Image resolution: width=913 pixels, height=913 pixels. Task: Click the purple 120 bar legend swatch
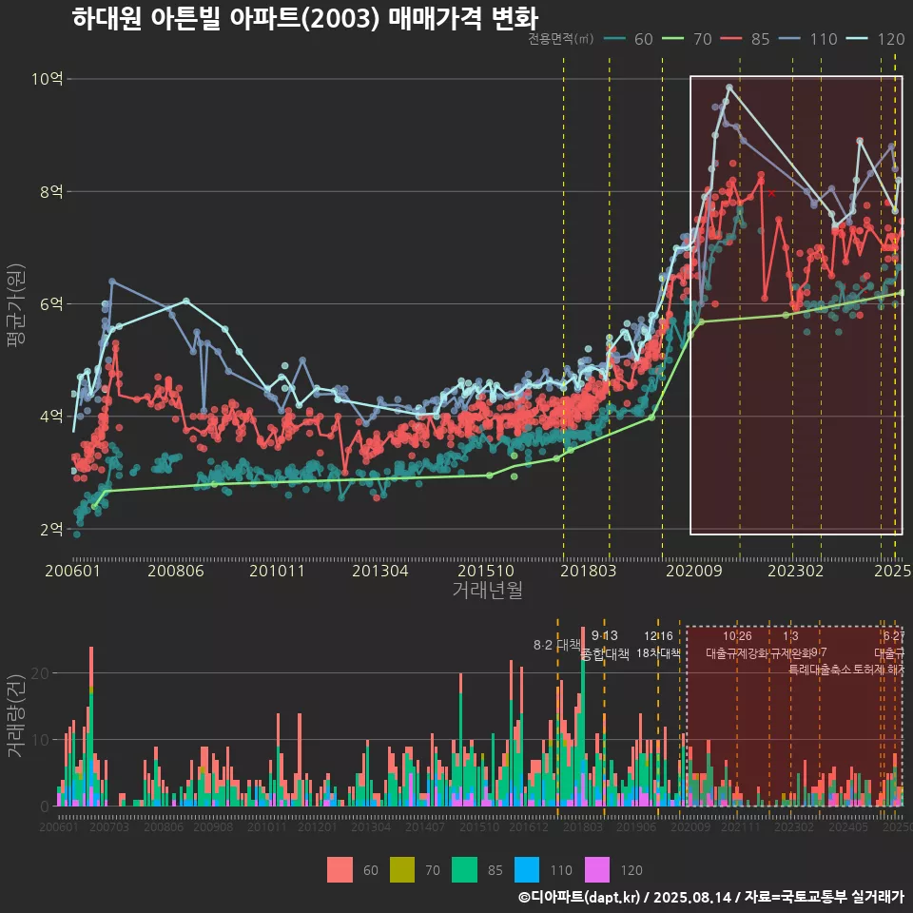click(x=597, y=870)
